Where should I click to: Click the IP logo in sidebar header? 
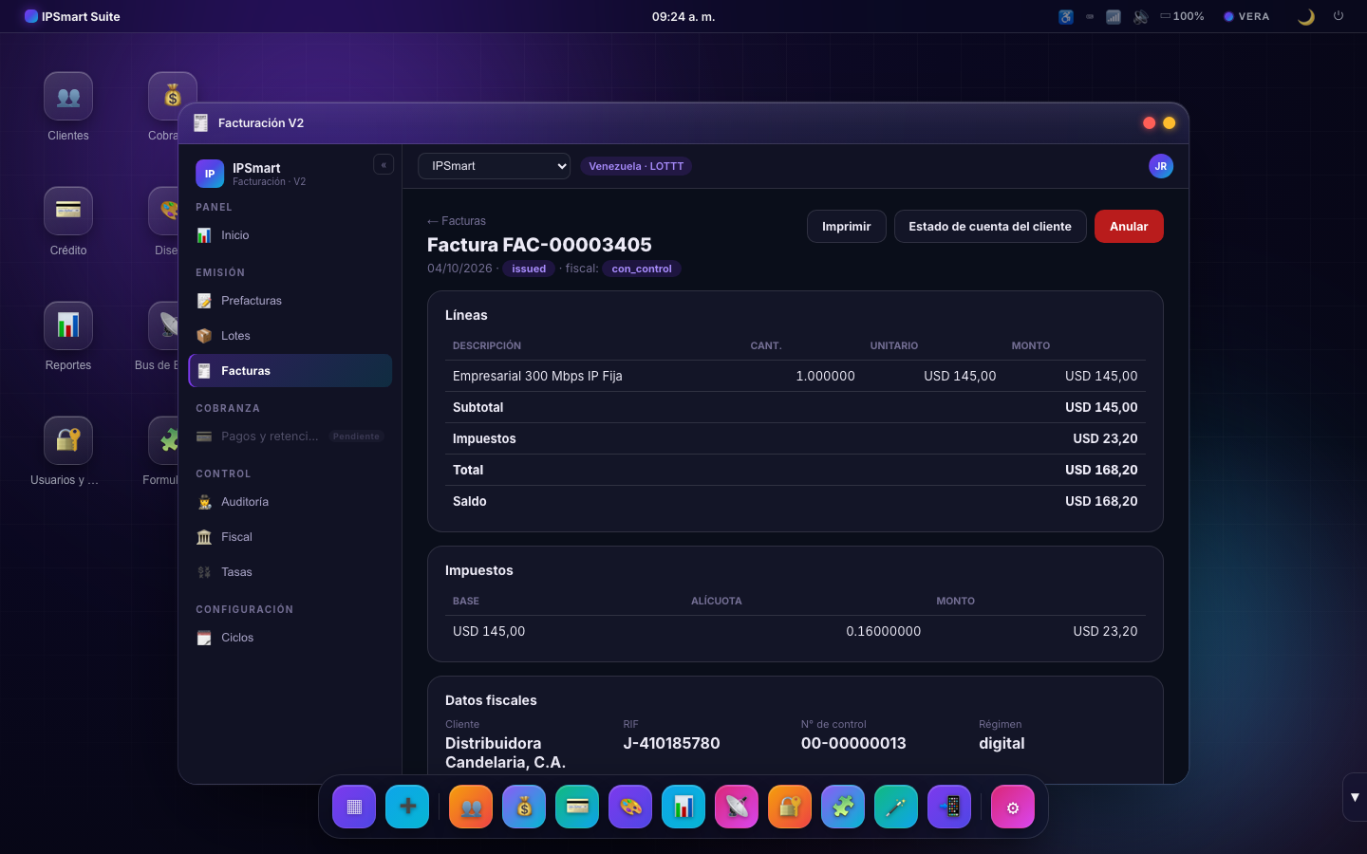(210, 174)
